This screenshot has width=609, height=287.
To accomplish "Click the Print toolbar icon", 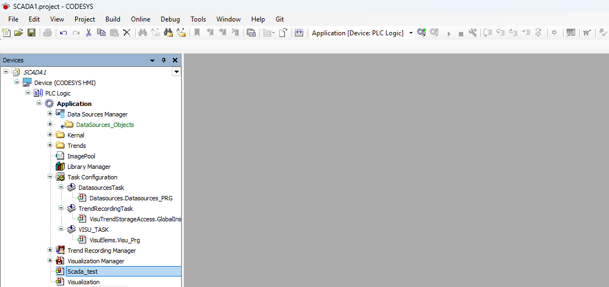I will (47, 33).
